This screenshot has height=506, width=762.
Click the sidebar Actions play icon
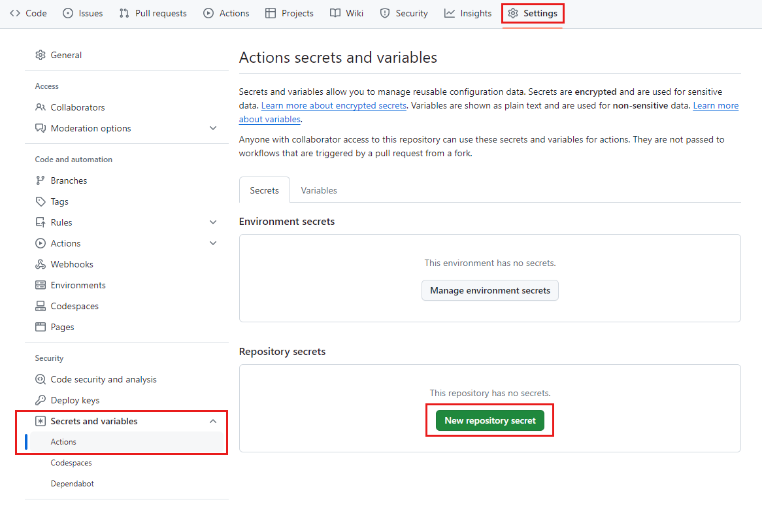tap(41, 243)
